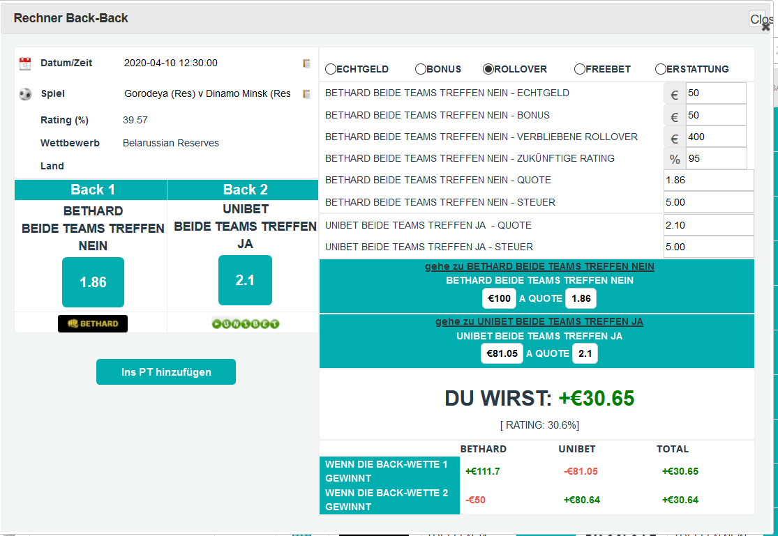Screen dimensions: 778x536
Task: Click the Land label
Action: click(52, 166)
